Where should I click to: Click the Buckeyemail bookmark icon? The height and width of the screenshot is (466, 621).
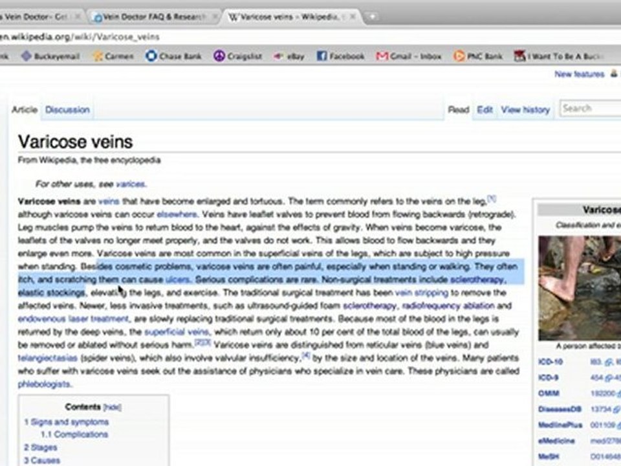coord(26,56)
